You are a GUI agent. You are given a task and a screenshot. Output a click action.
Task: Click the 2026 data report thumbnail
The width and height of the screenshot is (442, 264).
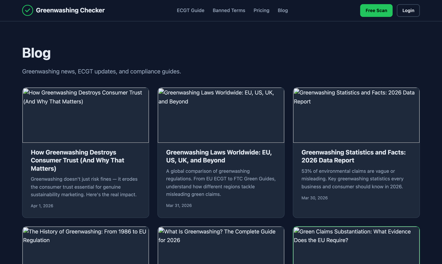356,115
